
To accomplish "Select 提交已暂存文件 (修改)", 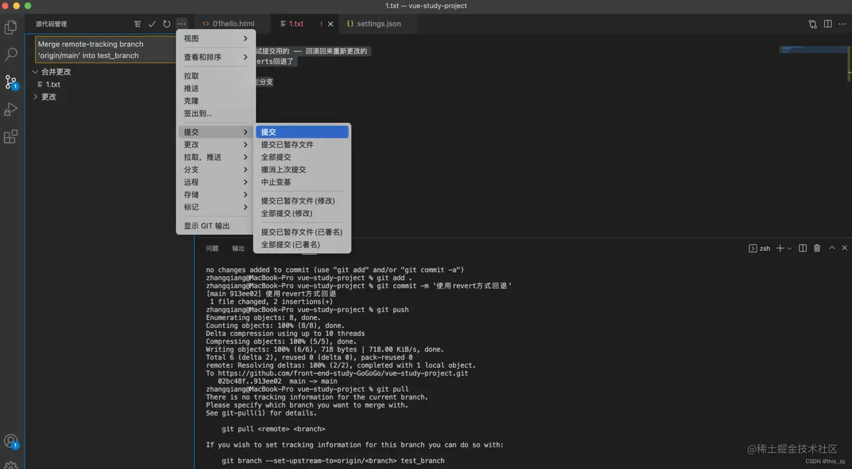I will [302, 201].
